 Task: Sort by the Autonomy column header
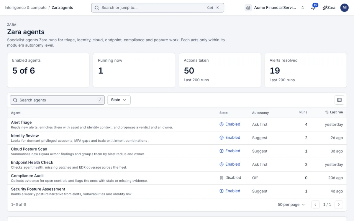pyautogui.click(x=260, y=113)
